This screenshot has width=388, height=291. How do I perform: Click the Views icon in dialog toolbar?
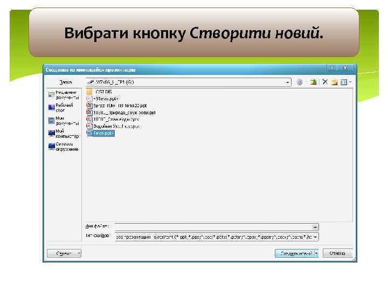click(x=344, y=82)
